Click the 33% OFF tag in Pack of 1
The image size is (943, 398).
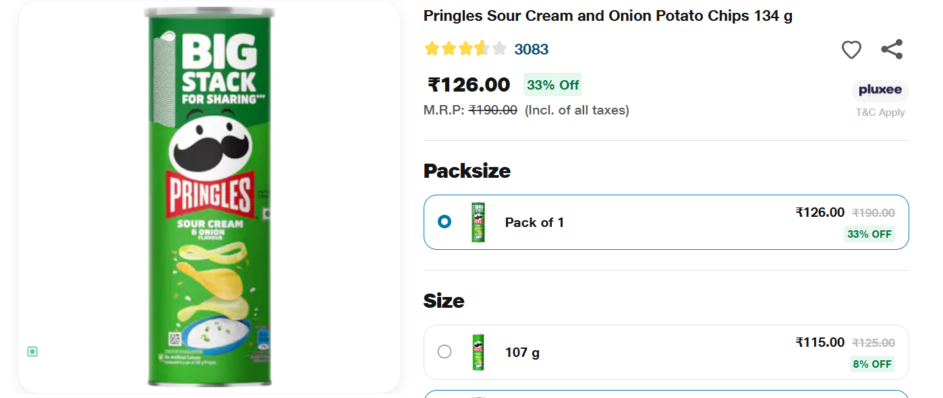point(869,234)
